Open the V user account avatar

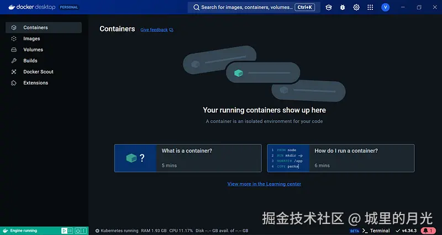coord(385,7)
